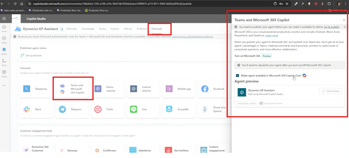
Task: Open the Custom engagement hub card
Action: (x=214, y=148)
